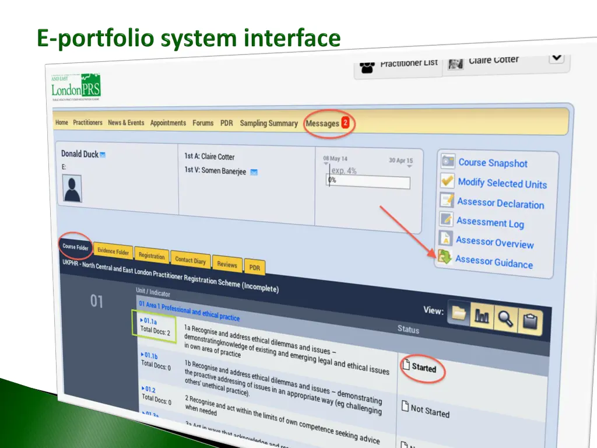Open the Home menu item
Viewport: 597px width, 448px height.
click(62, 123)
